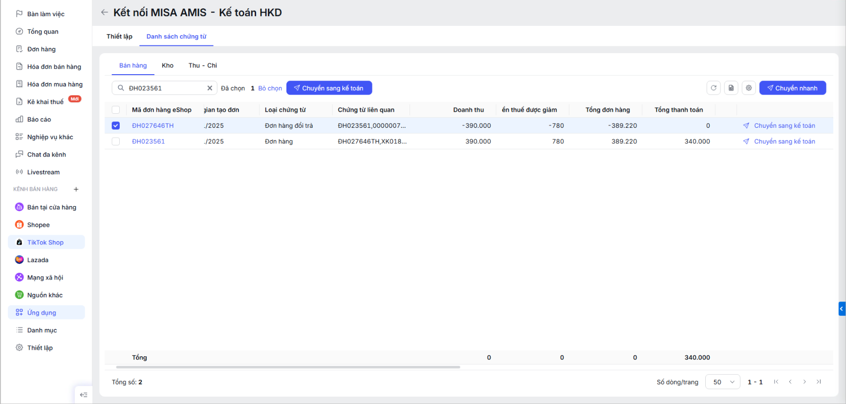The width and height of the screenshot is (846, 404).
Task: Go to the last page
Action: coord(819,382)
